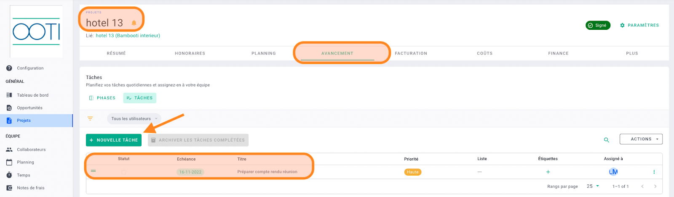This screenshot has width=674, height=197.
Task: Click the notification bell next to hotel 13
Action: click(x=134, y=23)
